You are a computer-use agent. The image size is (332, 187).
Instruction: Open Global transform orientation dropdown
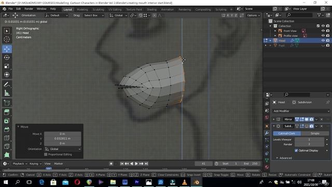click(x=118, y=15)
